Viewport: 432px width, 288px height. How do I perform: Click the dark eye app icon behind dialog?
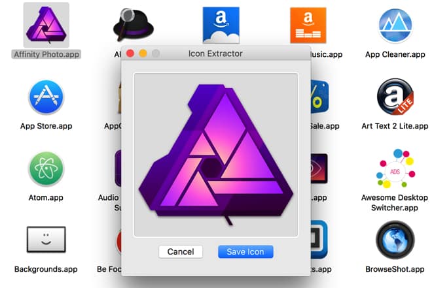(319, 168)
